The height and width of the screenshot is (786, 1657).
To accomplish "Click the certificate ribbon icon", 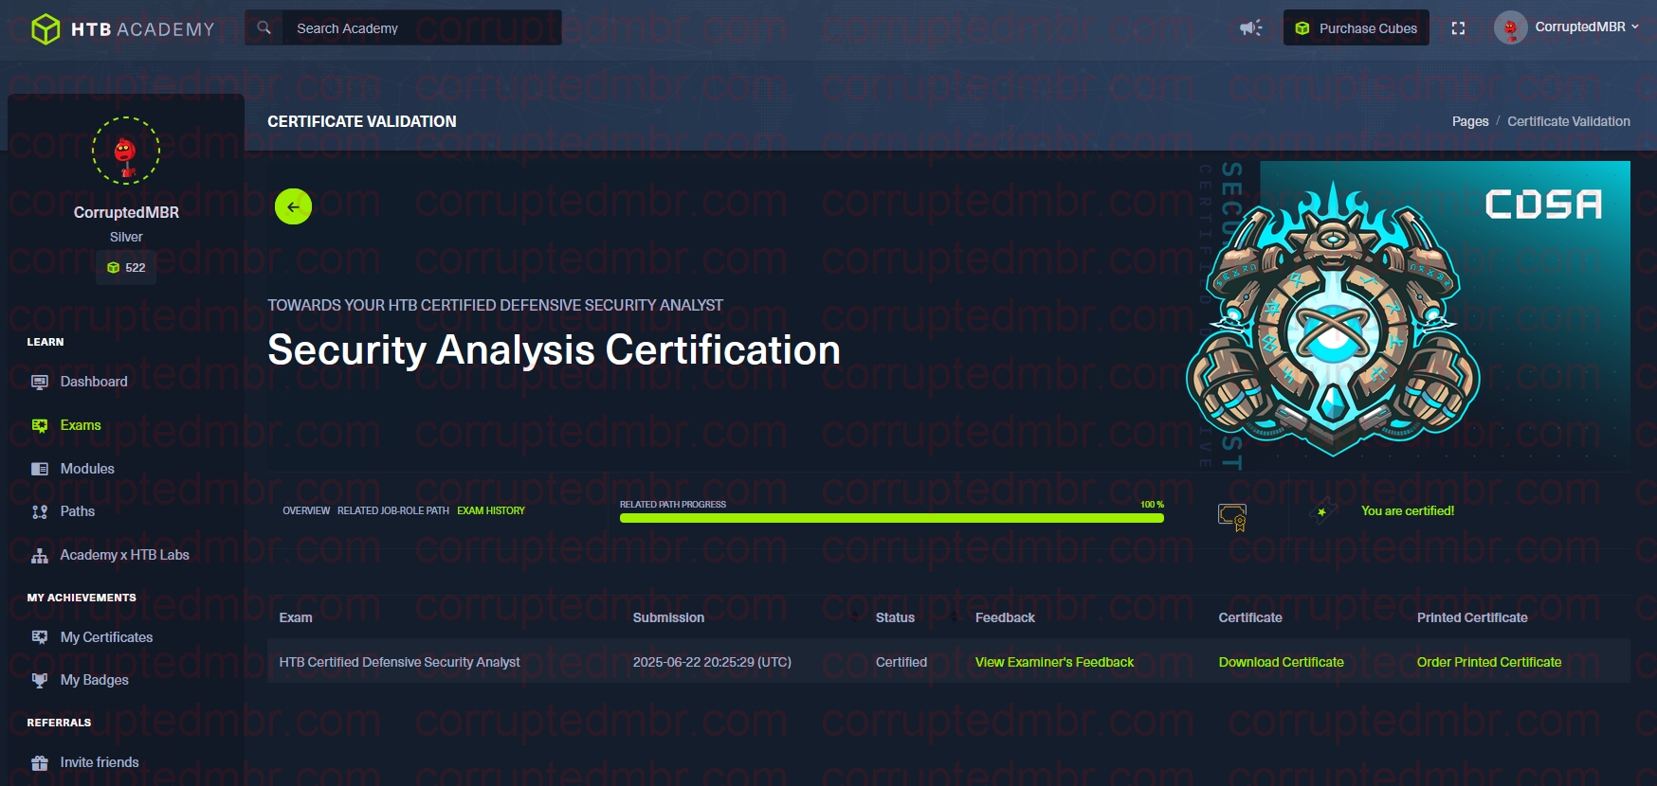I will point(1232,517).
